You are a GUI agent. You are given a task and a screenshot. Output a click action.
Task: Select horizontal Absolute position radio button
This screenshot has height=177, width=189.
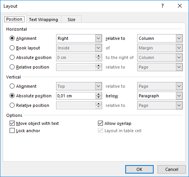point(12,57)
